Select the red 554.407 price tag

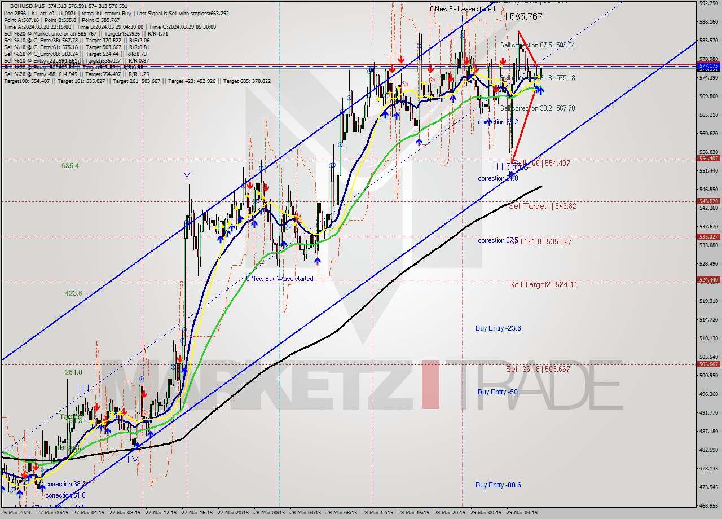click(708, 159)
